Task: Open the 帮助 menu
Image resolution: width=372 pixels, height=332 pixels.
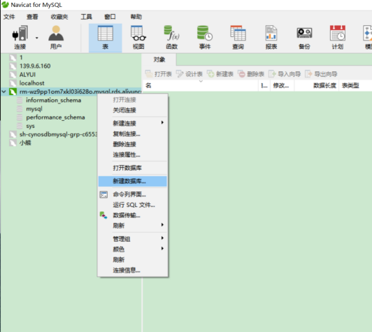Action: 136,17
